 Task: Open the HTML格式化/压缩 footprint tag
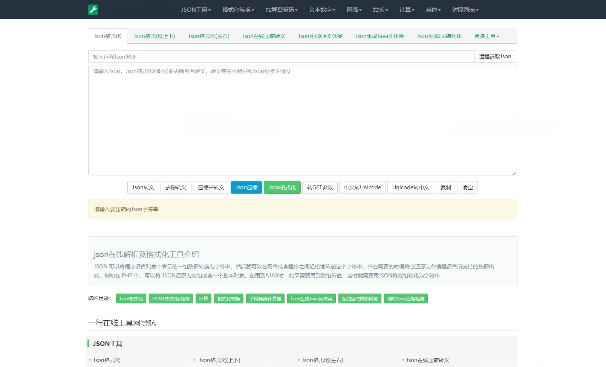click(x=171, y=298)
